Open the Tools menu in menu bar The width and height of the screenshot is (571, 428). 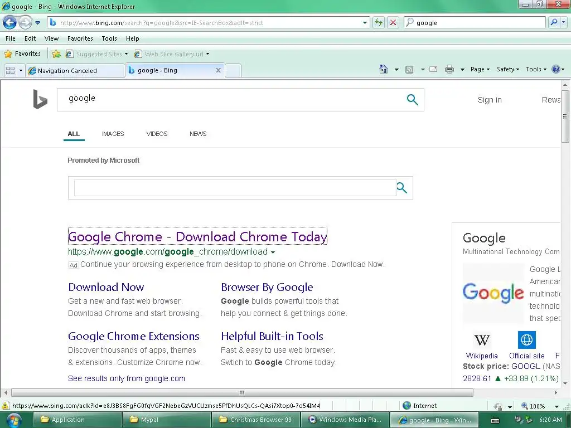coord(109,38)
